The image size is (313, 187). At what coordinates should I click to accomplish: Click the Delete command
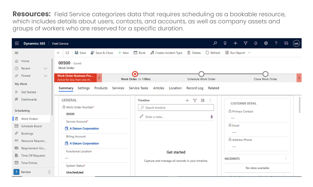[194, 53]
